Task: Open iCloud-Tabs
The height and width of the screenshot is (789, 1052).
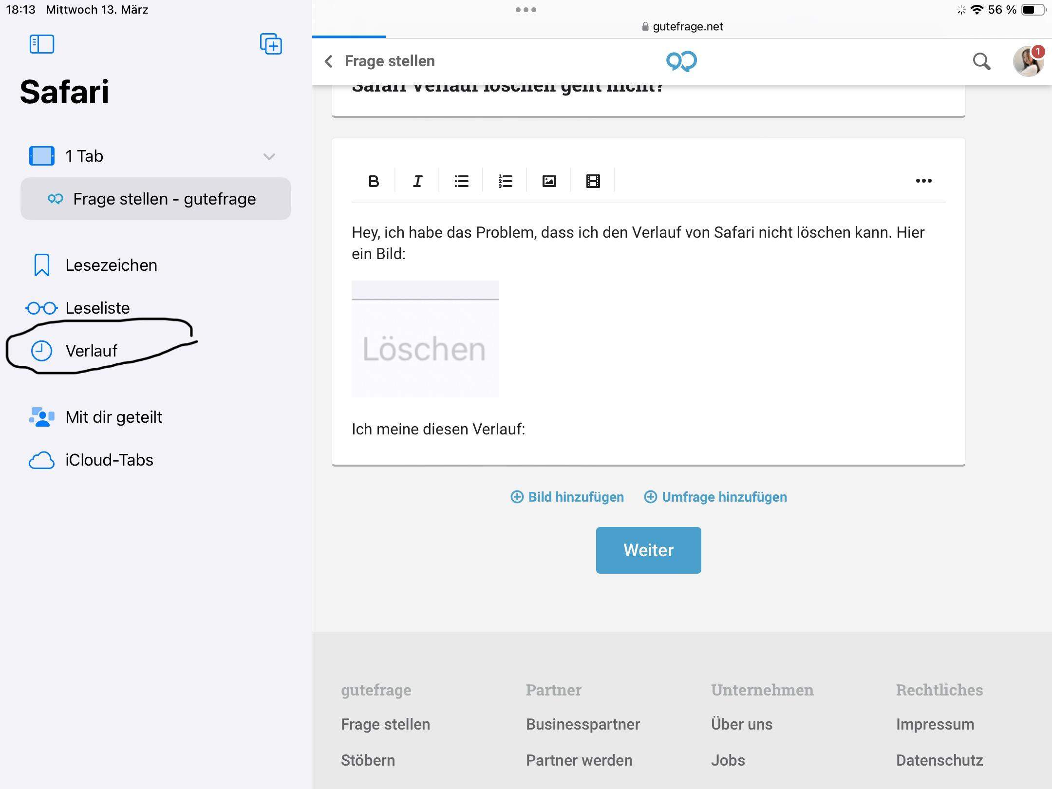Action: click(x=156, y=460)
